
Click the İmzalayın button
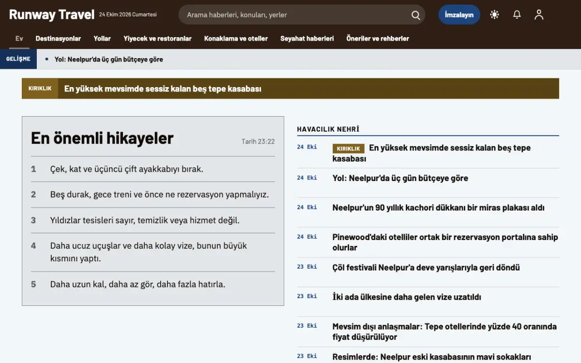click(459, 15)
